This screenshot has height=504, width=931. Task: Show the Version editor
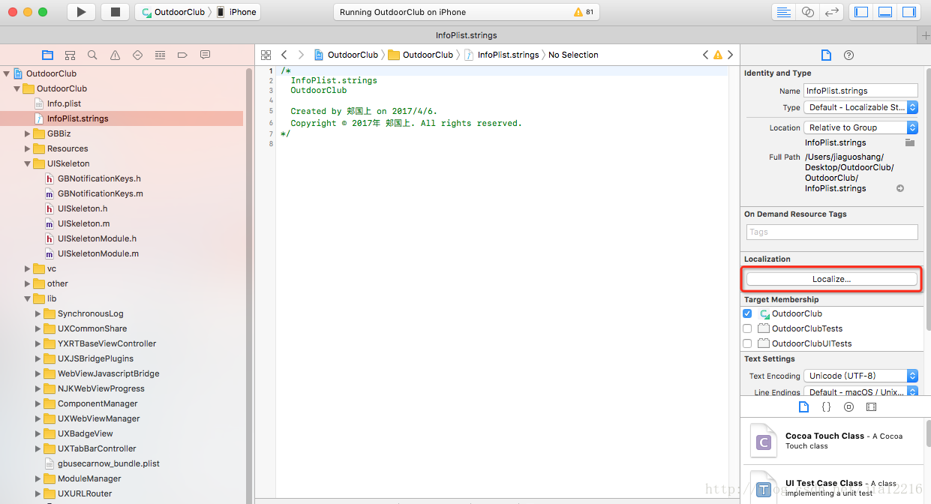pyautogui.click(x=831, y=12)
